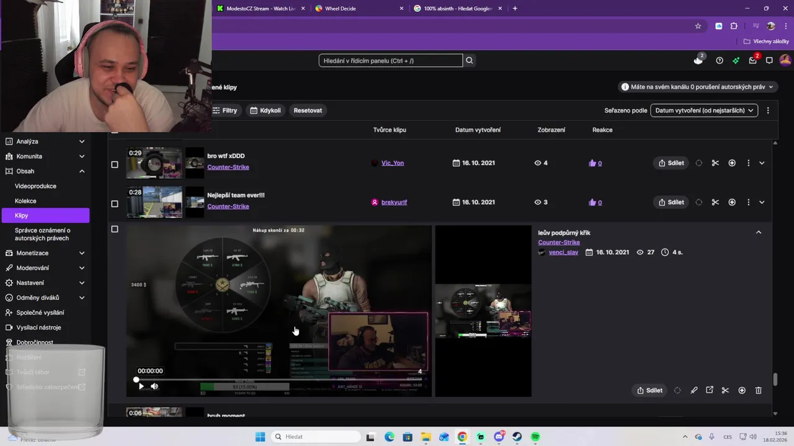Click the circled star icon of expanded clip
This screenshot has height=446, width=794.
(x=742, y=390)
